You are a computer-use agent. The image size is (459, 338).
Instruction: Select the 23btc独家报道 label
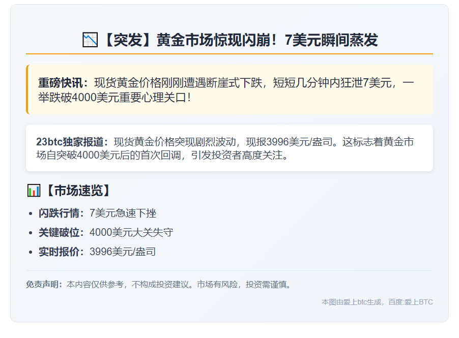coord(72,142)
